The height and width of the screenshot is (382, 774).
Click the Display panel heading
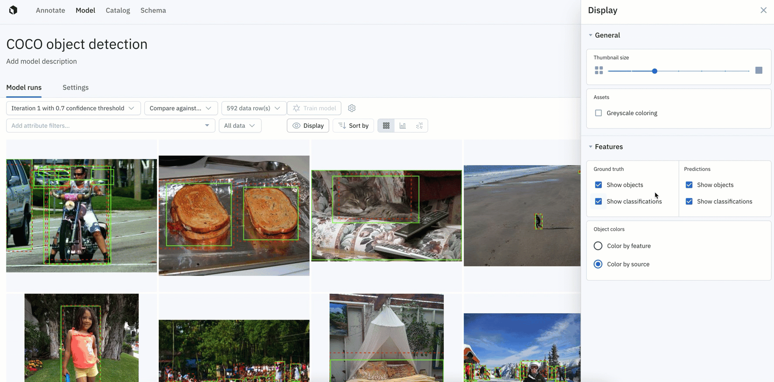(603, 10)
